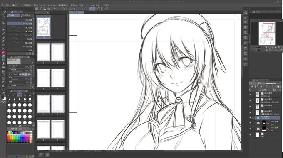Toggle the first highlighted snap icon in the command bar
The width and height of the screenshot is (283, 158).
90,9
